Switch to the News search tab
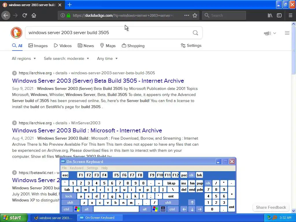Image resolution: width=296 pixels, height=222 pixels. 86,46
